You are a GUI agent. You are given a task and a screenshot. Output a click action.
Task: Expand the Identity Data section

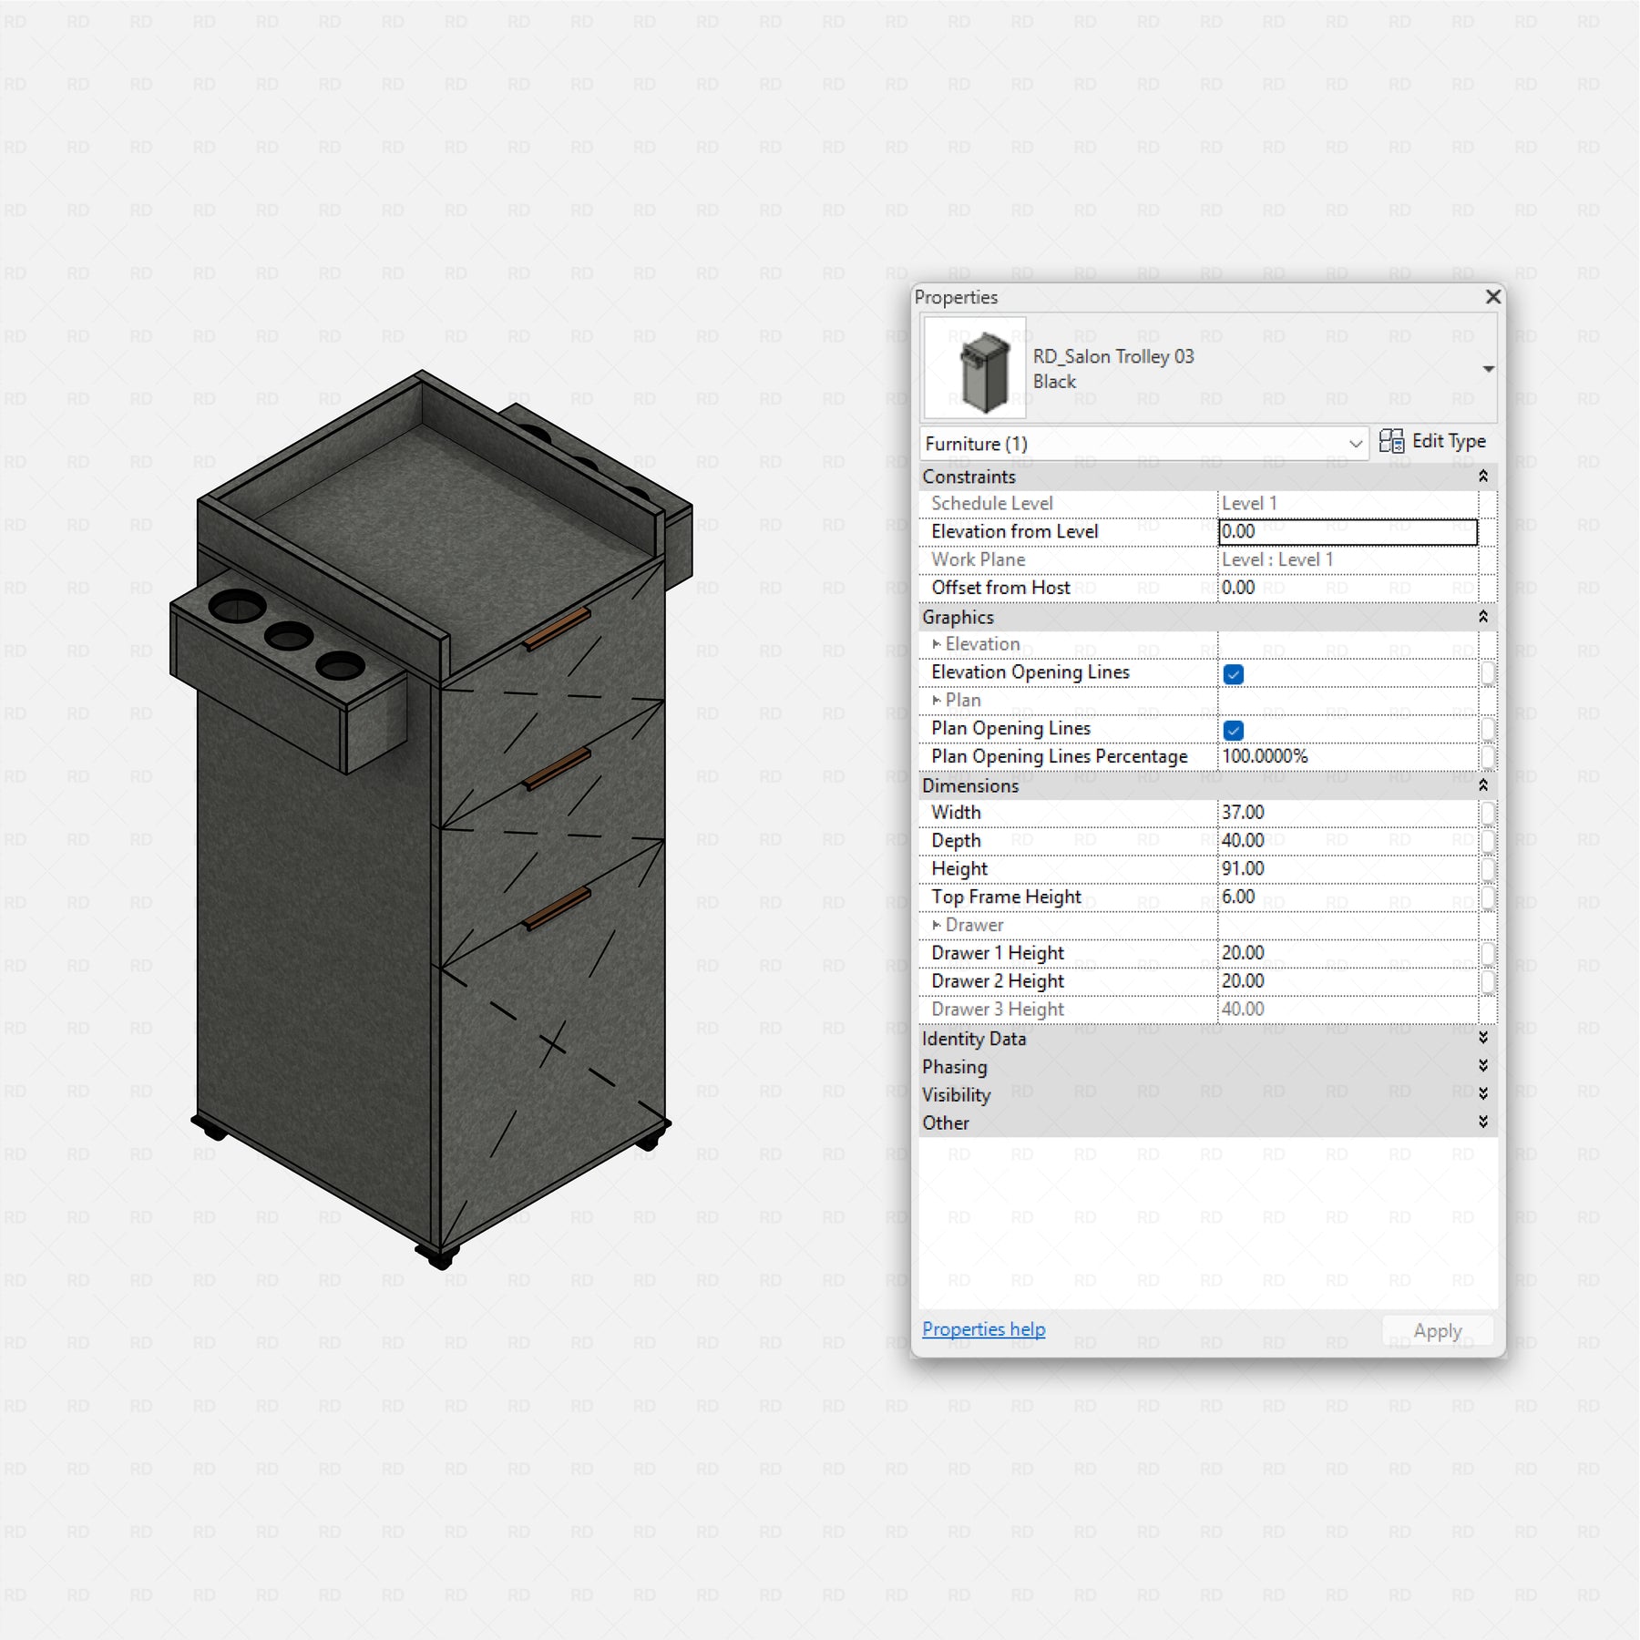click(1482, 1038)
